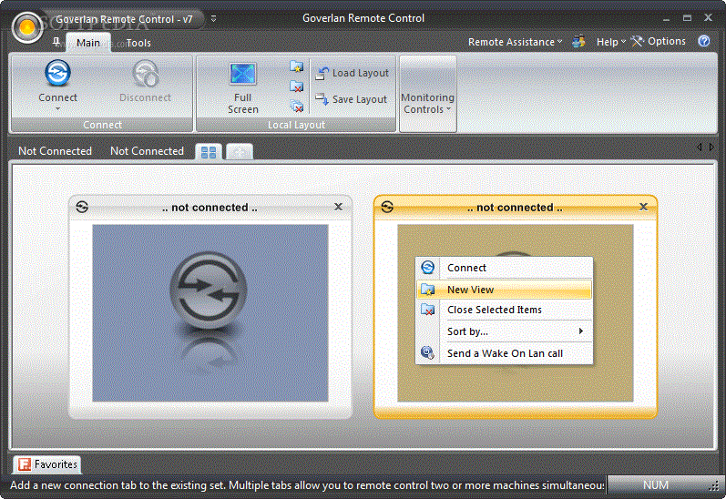Viewport: 726px width, 499px height.
Task: Click the users icon next to Remote Assistance
Action: 578,42
